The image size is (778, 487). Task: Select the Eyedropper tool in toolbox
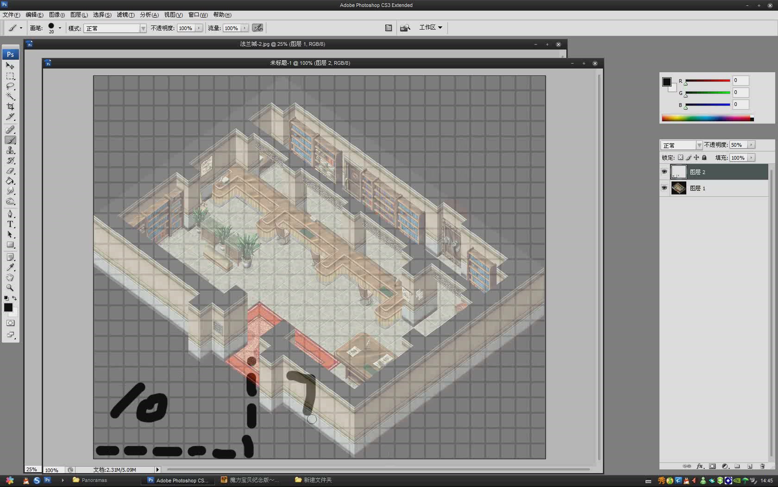[x=10, y=267]
